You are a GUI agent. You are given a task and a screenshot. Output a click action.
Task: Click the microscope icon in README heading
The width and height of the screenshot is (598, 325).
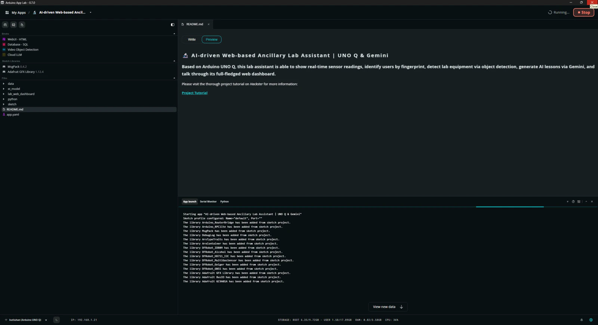185,55
